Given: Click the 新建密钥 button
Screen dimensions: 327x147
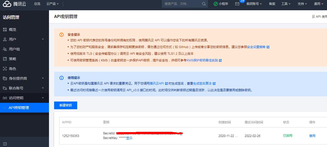Looking at the screenshot, I should point(66,105).
